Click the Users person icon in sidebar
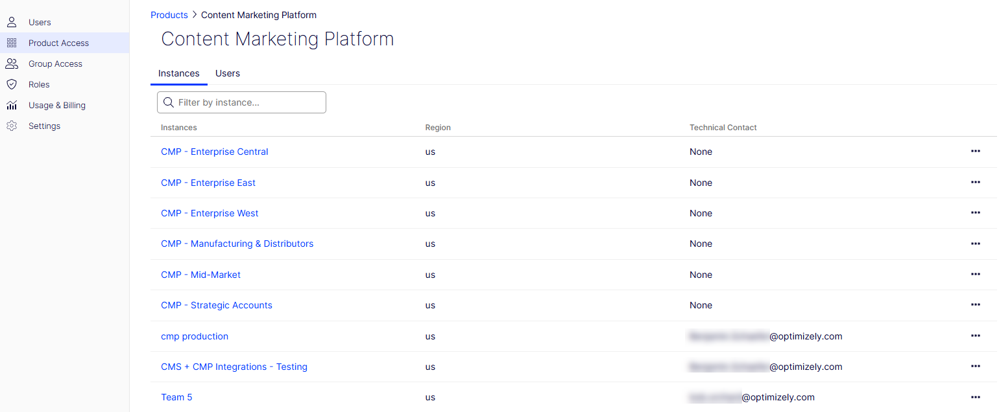The height and width of the screenshot is (412, 999). tap(12, 22)
